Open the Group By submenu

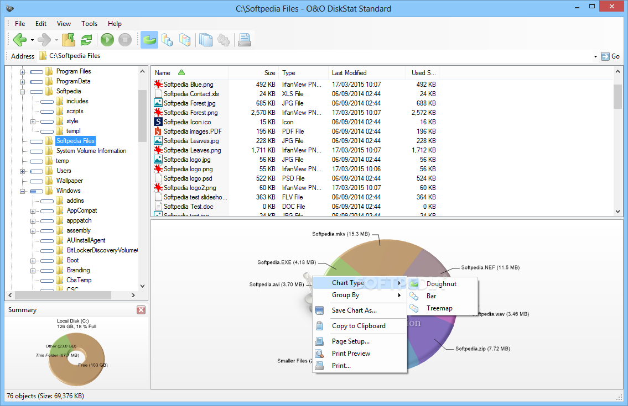[x=359, y=295]
